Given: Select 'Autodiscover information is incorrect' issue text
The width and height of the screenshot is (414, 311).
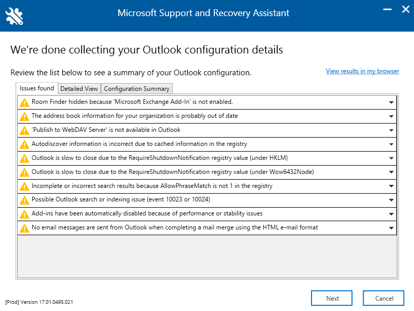Looking at the screenshot, I should pos(139,144).
